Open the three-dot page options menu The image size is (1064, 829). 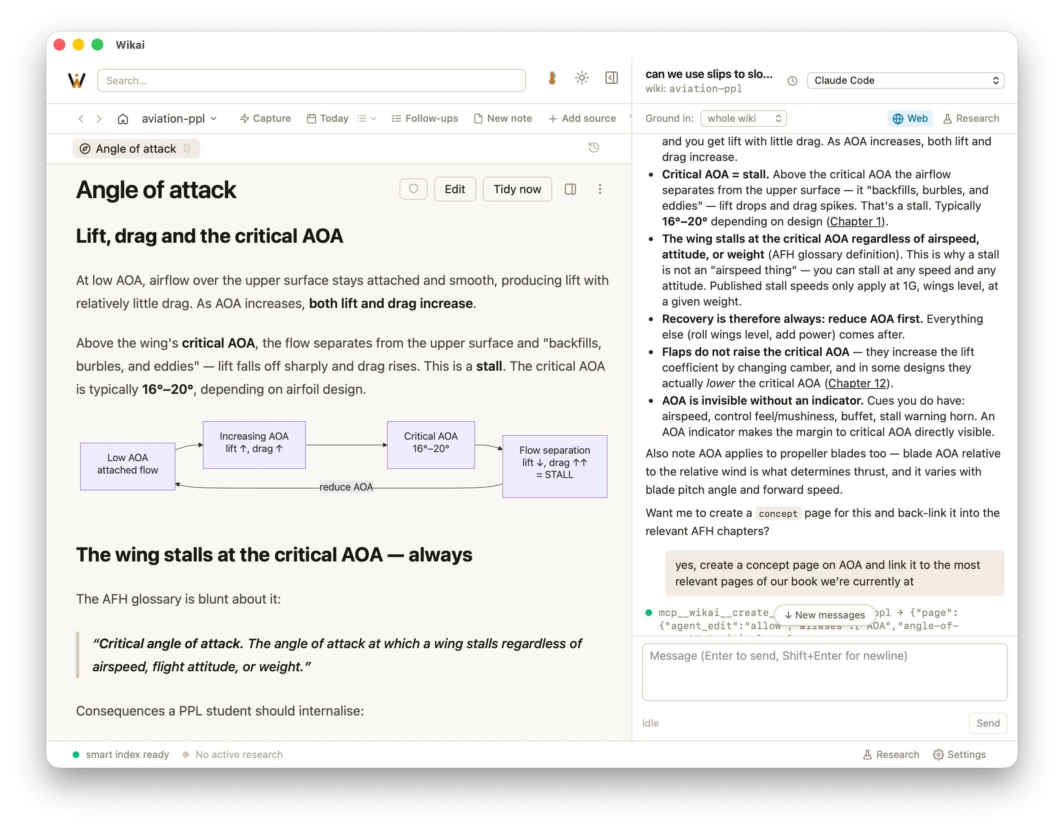pos(600,189)
